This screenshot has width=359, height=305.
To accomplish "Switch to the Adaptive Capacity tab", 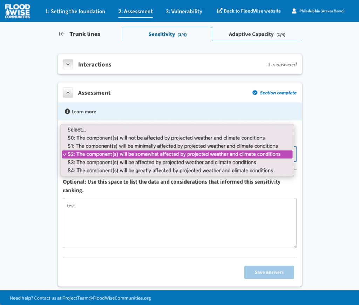I will (257, 34).
